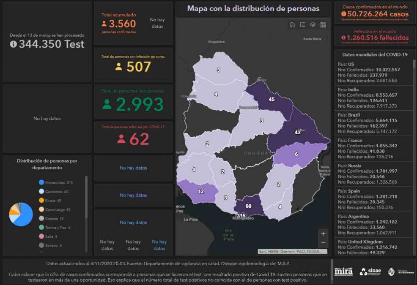Click the Esri, HERE, Garmin attribution link

(293, 252)
